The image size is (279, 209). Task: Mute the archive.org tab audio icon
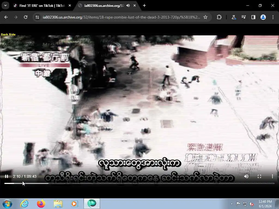(128, 5)
